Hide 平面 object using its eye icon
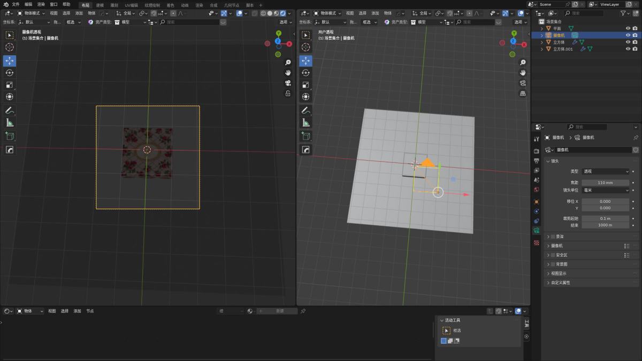This screenshot has height=361, width=642. tap(628, 28)
